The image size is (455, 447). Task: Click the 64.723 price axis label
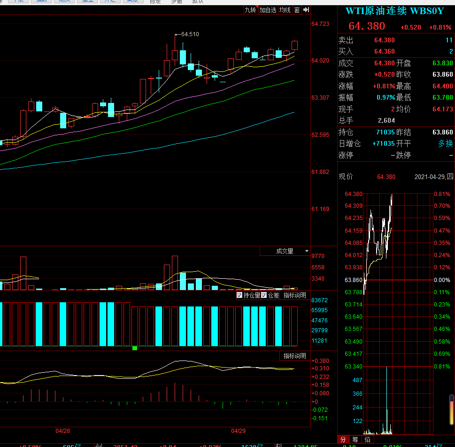coord(320,24)
